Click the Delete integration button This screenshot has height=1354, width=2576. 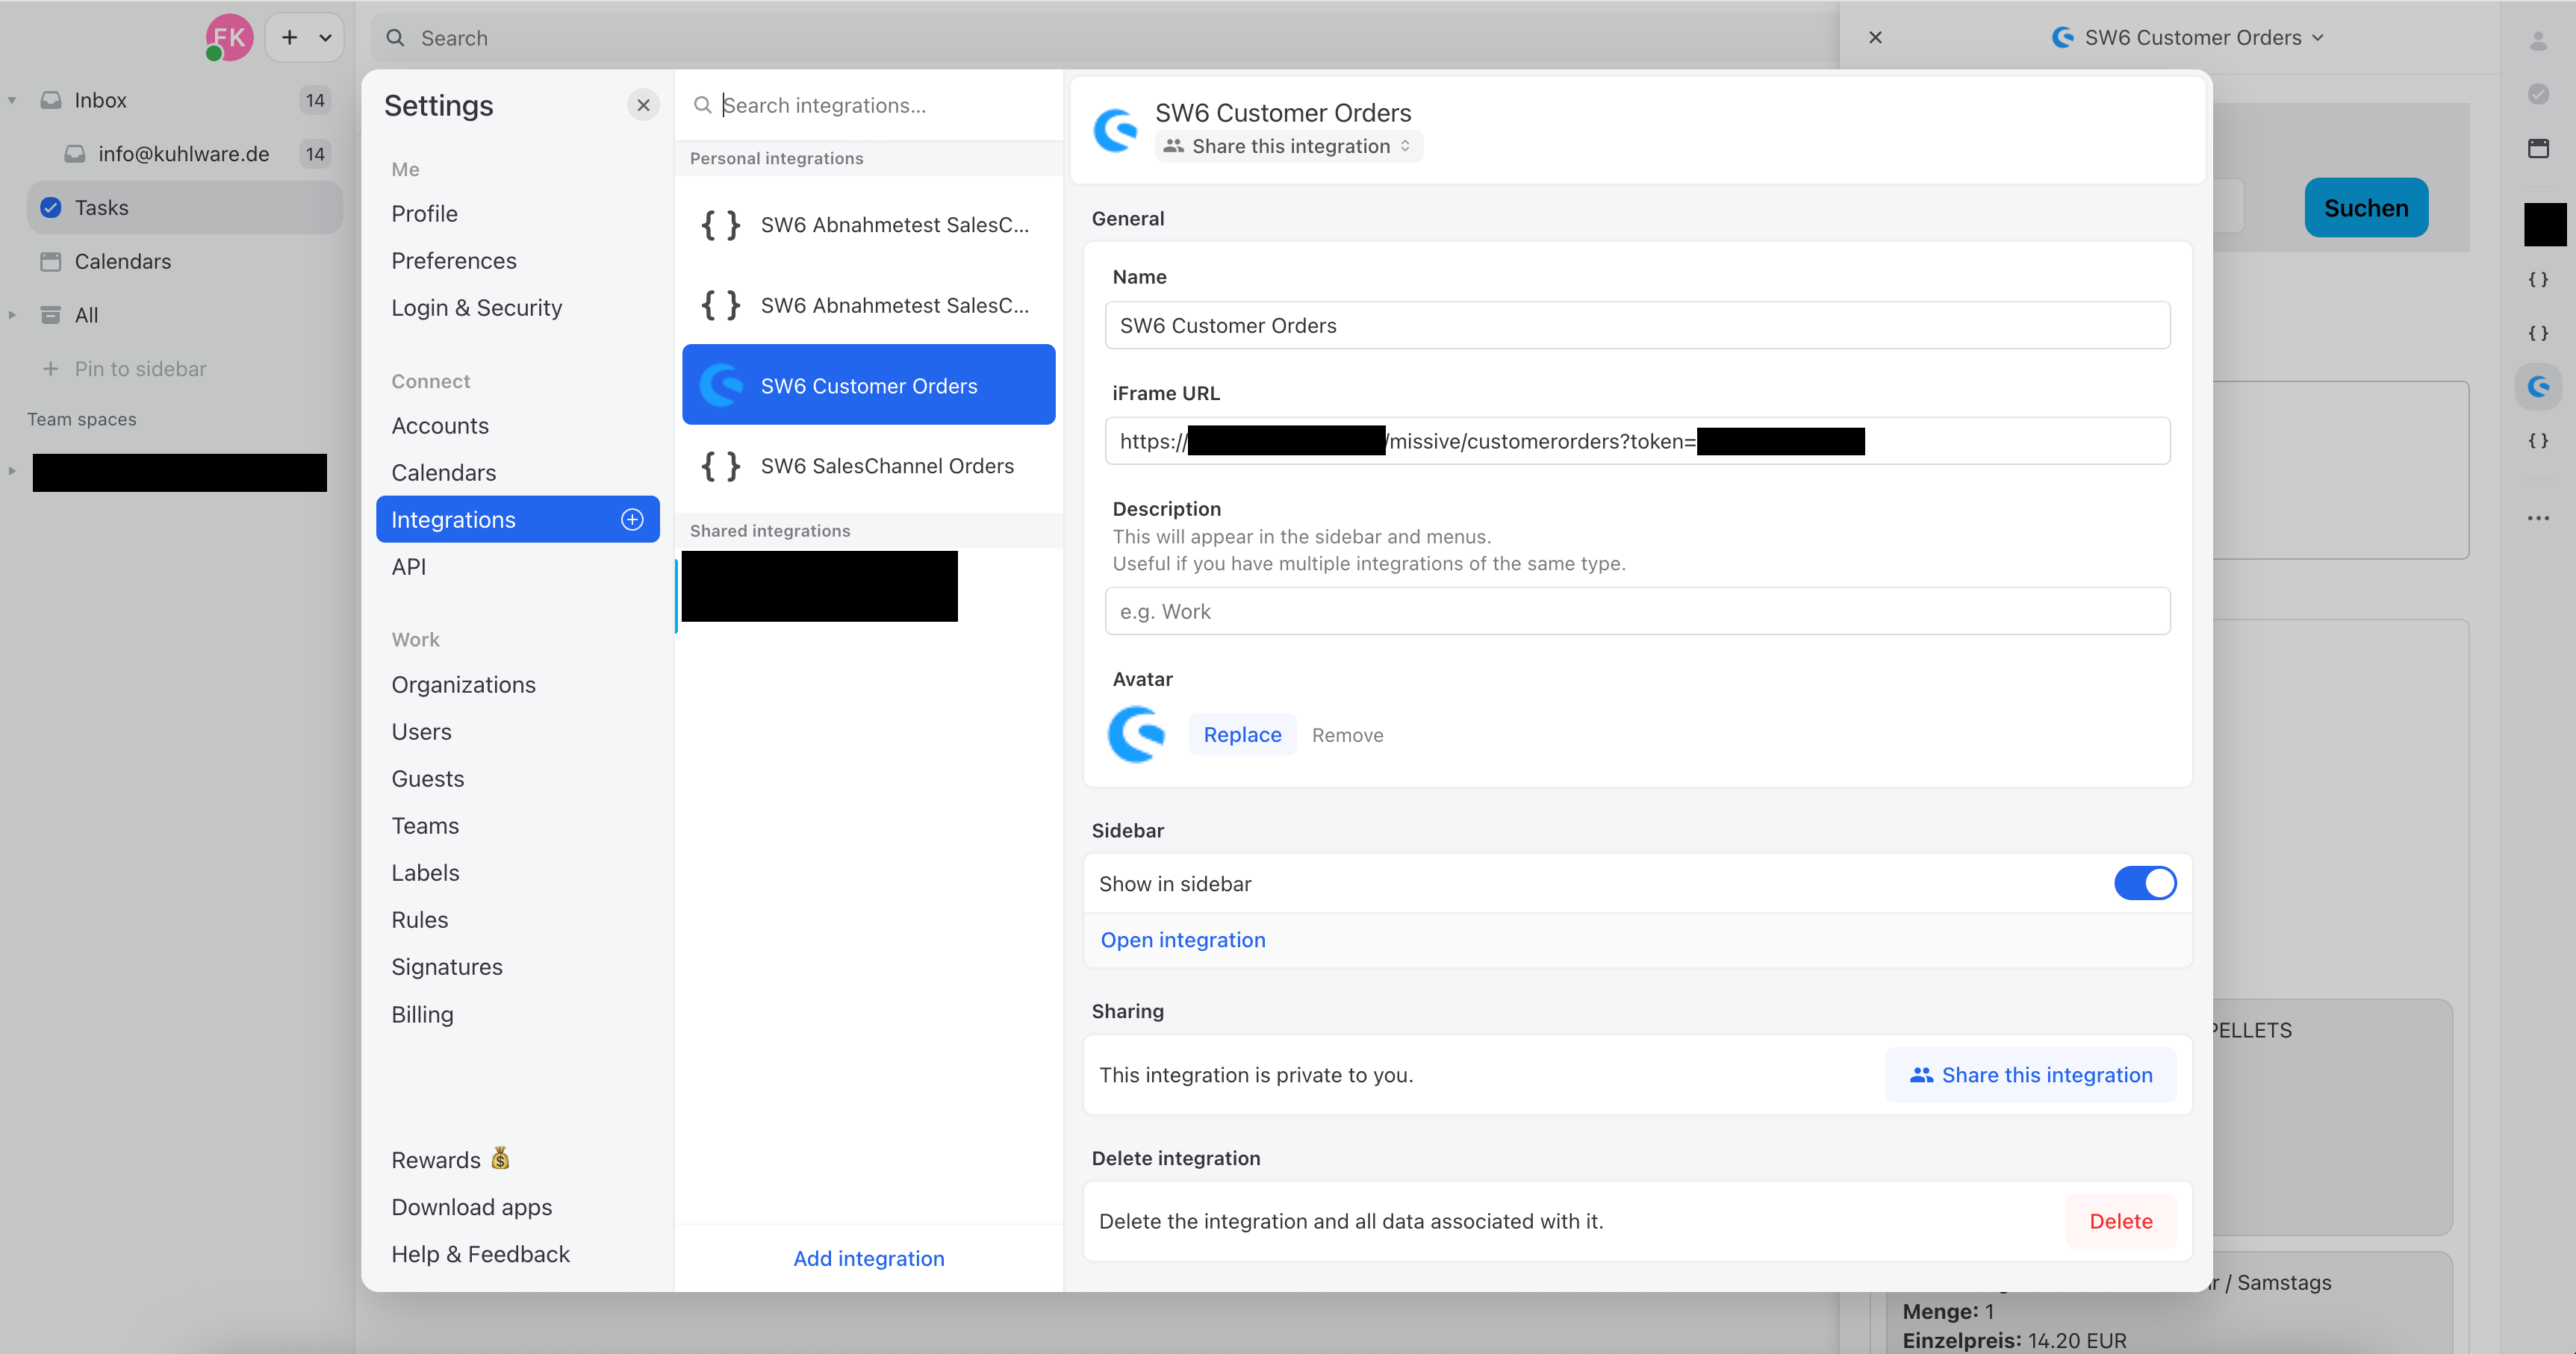click(2121, 1221)
